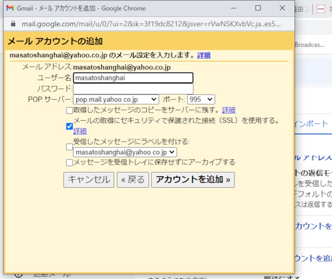The image size is (332, 279).
Task: Click the « 戻る button
Action: pyautogui.click(x=132, y=180)
